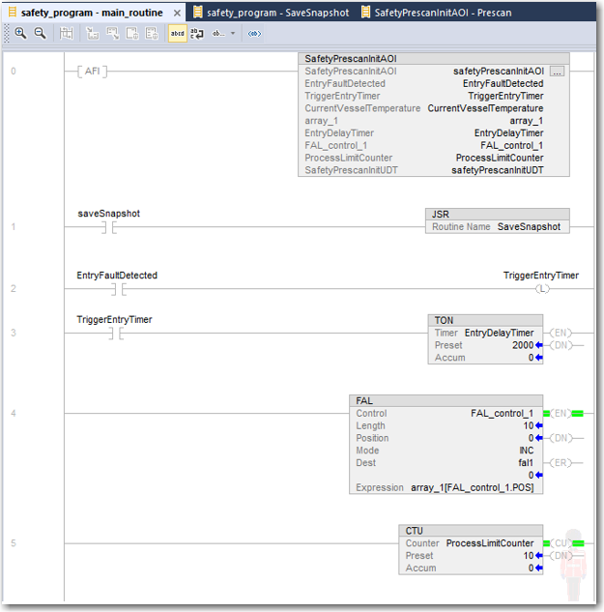Click the green EN output of the FAL
The image size is (604, 612).
561,414
